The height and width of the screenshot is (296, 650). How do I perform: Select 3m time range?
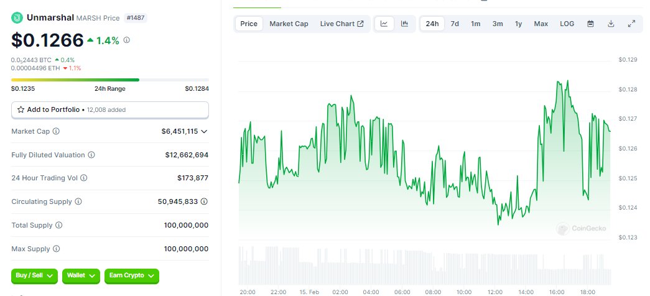498,24
